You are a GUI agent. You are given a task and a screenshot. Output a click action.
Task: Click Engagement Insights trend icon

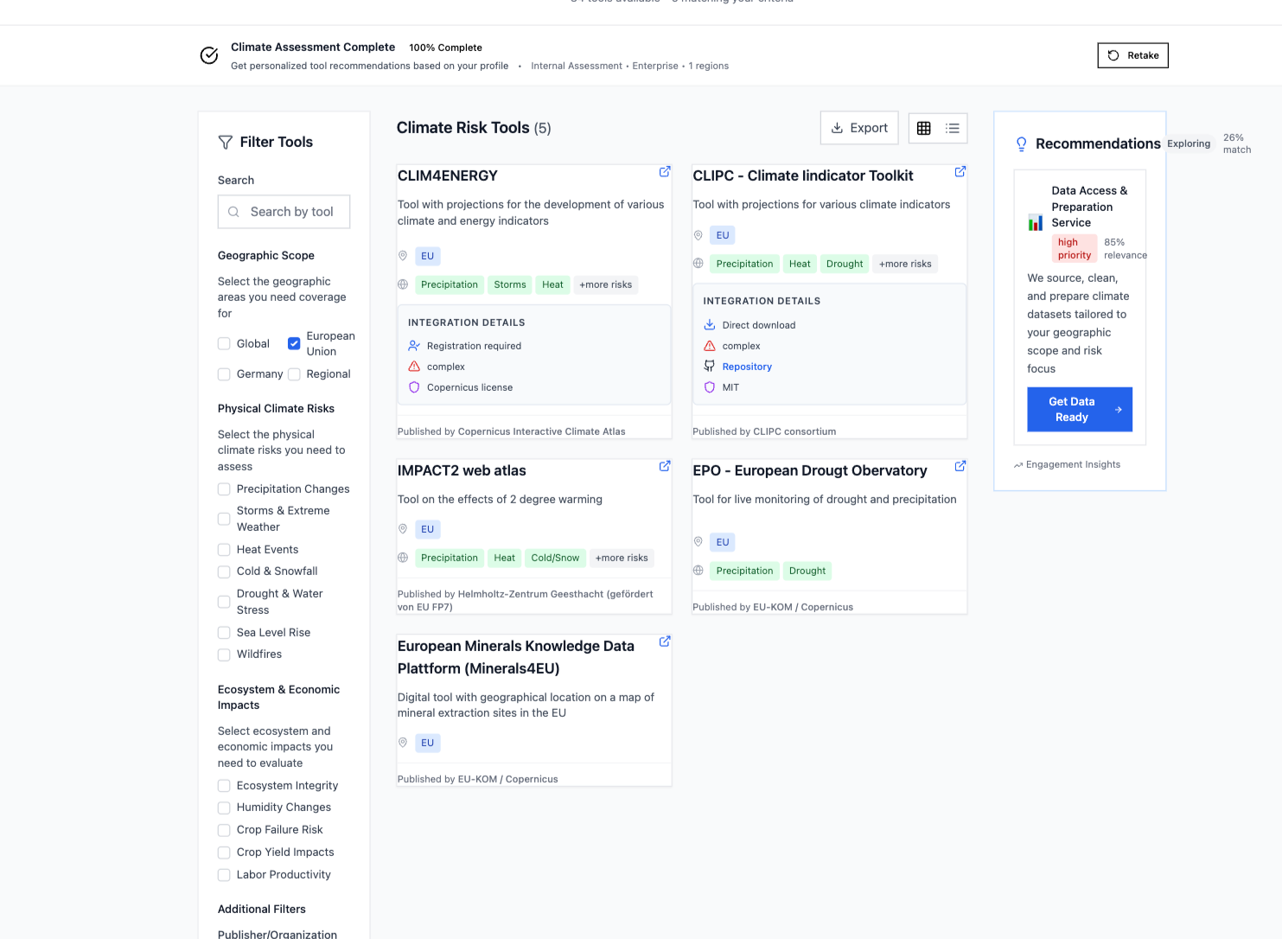(1018, 465)
